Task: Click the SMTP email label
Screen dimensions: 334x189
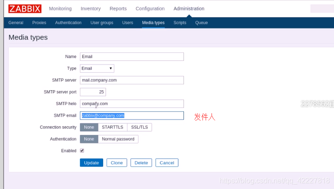Action: coord(65,115)
